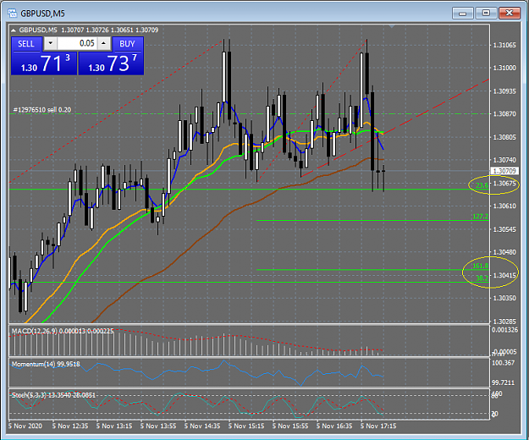Image resolution: width=529 pixels, height=440 pixels.
Task: Click the 5 Nov 17:15 time axis label
Action: coord(378,426)
